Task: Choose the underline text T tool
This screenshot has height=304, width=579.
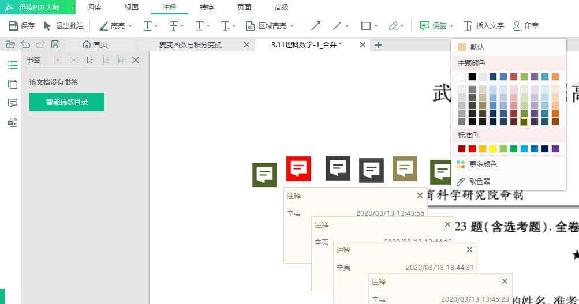Action: click(147, 26)
